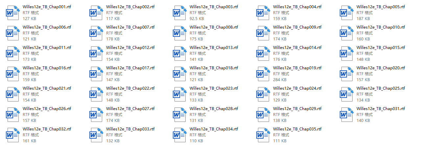The image size is (439, 160).
Task: Select the Willes12e_TB_Chap001.rtf file icon
Action: point(13,12)
